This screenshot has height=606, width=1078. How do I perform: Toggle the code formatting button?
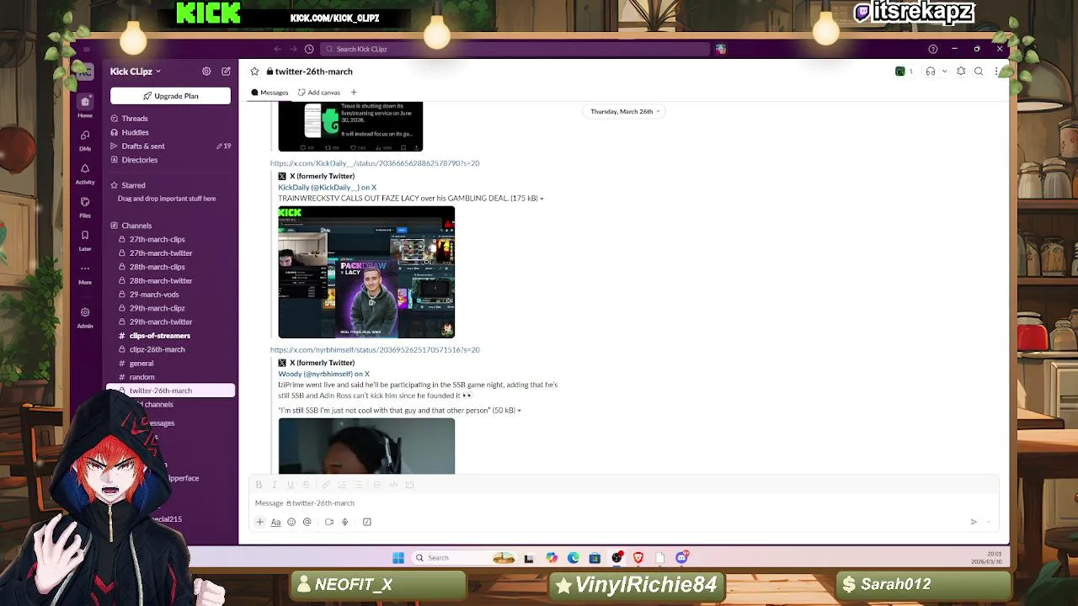[393, 485]
